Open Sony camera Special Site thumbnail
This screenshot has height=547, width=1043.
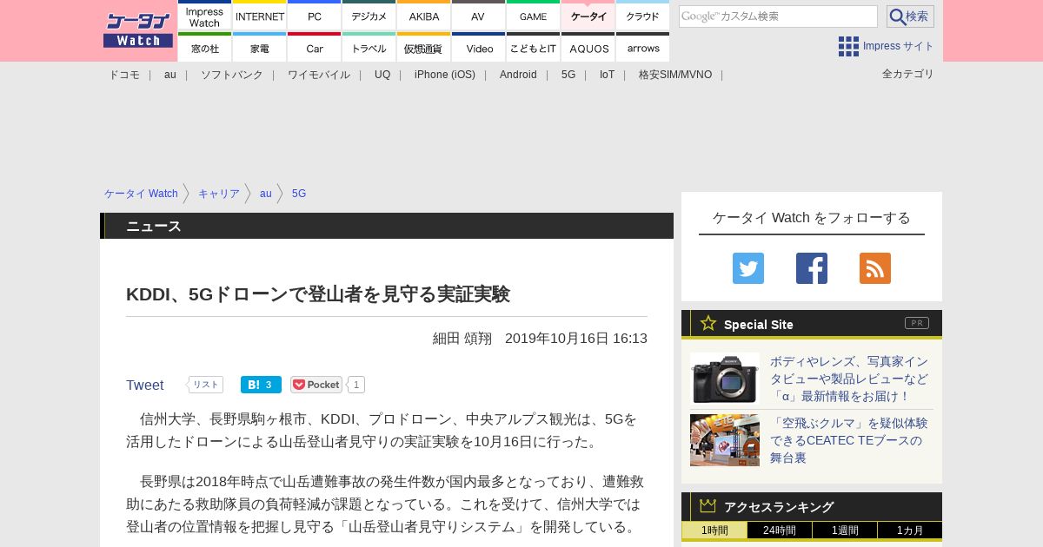click(725, 379)
